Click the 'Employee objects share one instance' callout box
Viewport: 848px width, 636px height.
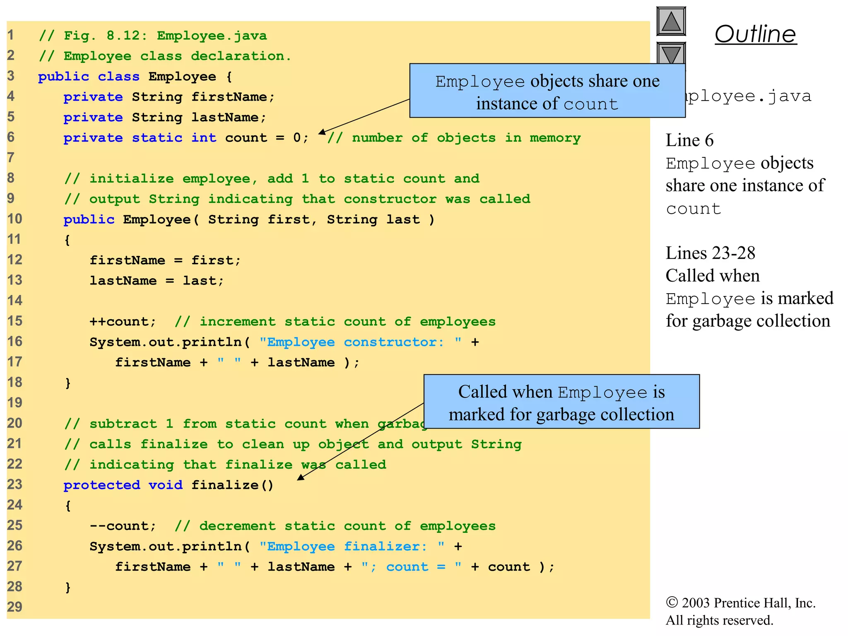coord(547,91)
